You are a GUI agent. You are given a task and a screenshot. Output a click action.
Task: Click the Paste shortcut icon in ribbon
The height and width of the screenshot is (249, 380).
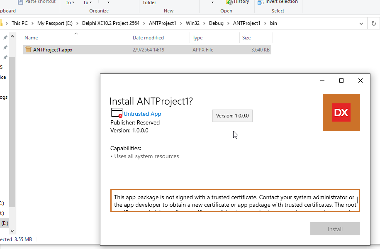tap(20, 2)
